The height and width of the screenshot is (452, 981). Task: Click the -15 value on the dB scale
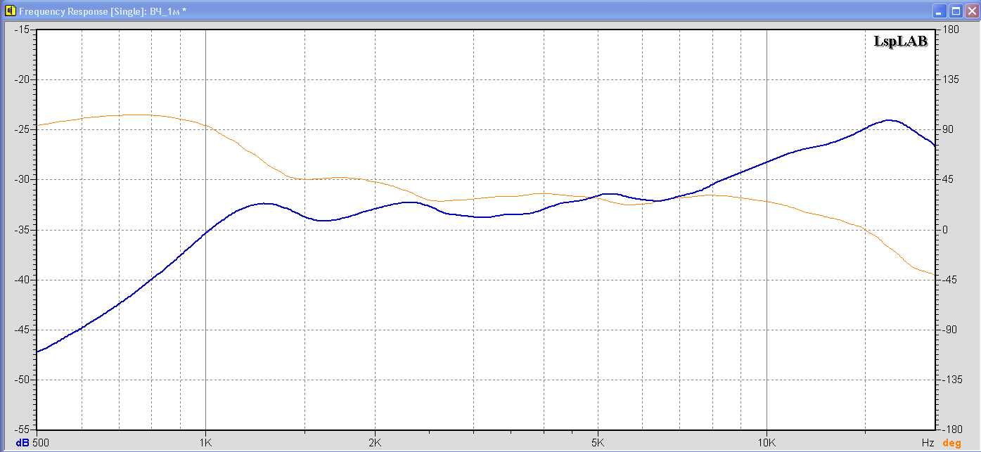tap(22, 30)
